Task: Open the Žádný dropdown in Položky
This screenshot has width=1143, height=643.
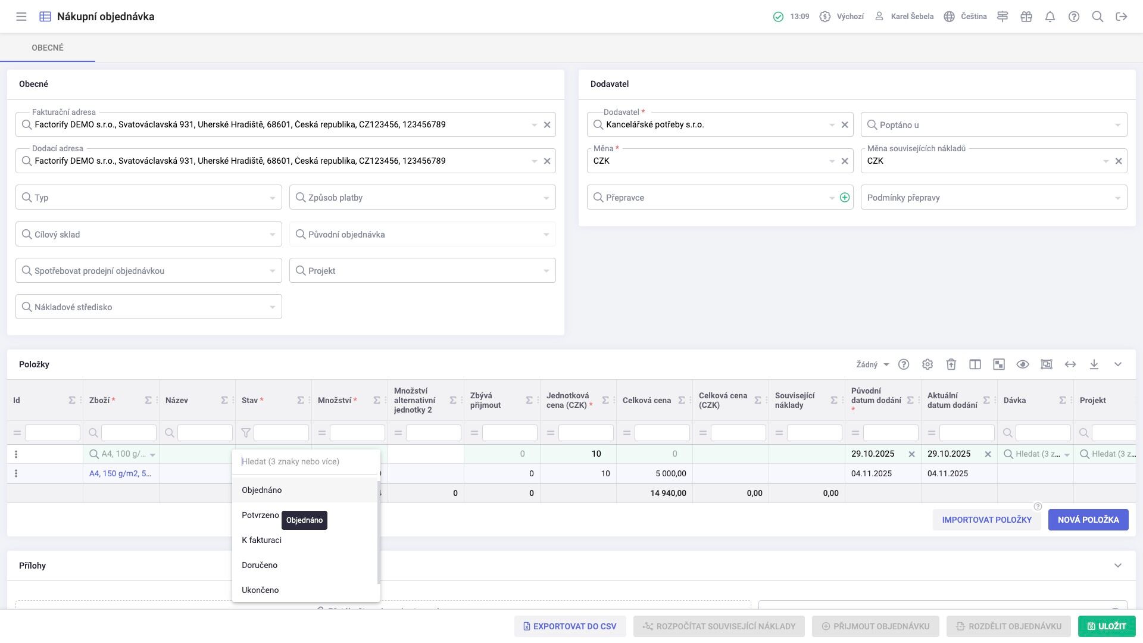Action: pos(872,364)
